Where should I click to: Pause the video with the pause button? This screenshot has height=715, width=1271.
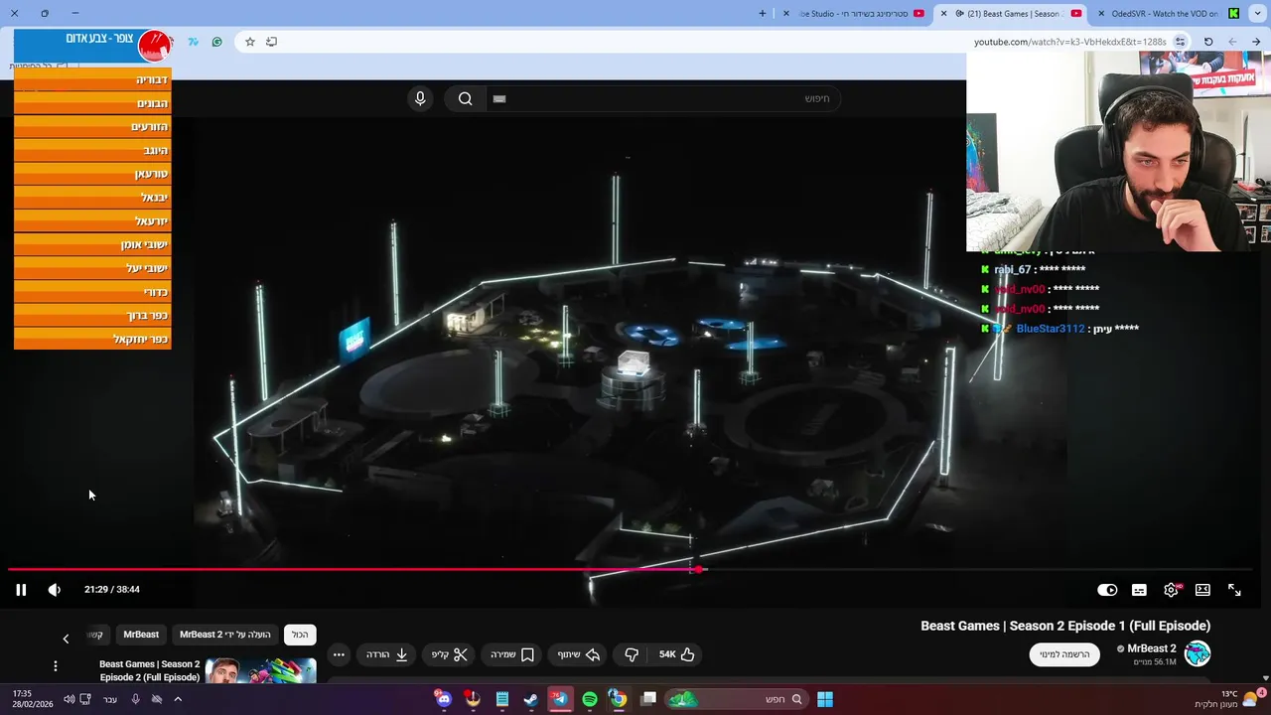point(21,590)
